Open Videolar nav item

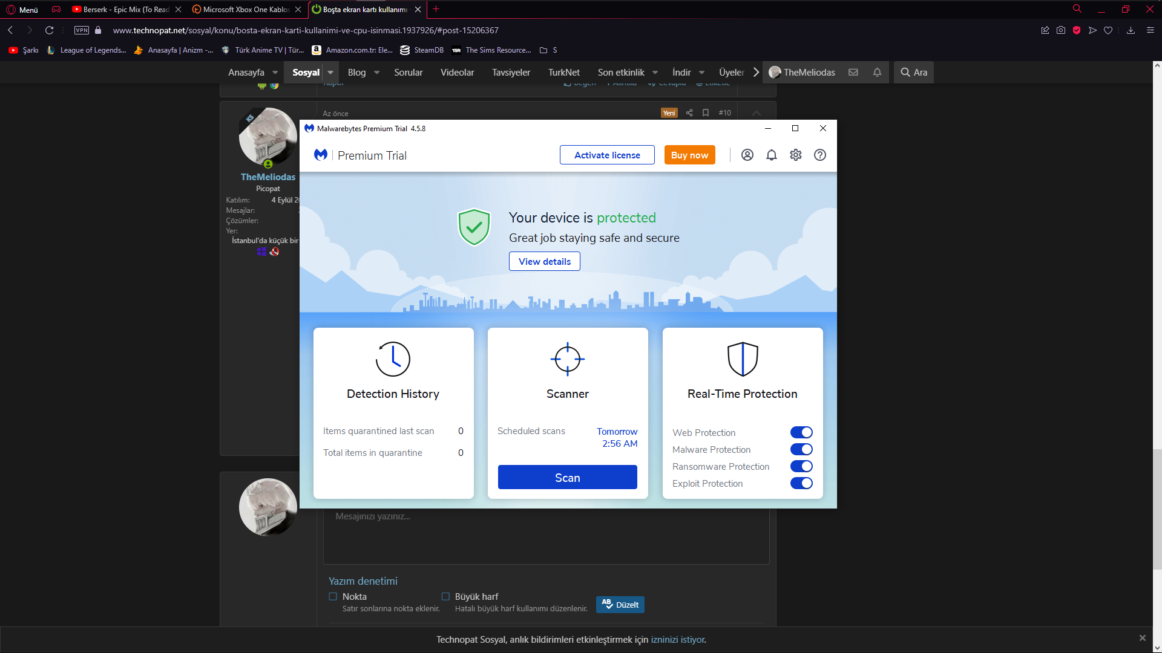coord(457,72)
